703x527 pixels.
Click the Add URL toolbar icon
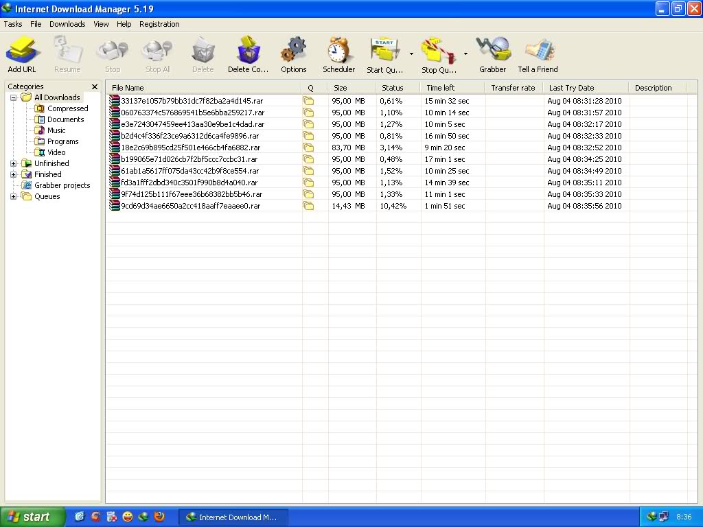pos(21,49)
